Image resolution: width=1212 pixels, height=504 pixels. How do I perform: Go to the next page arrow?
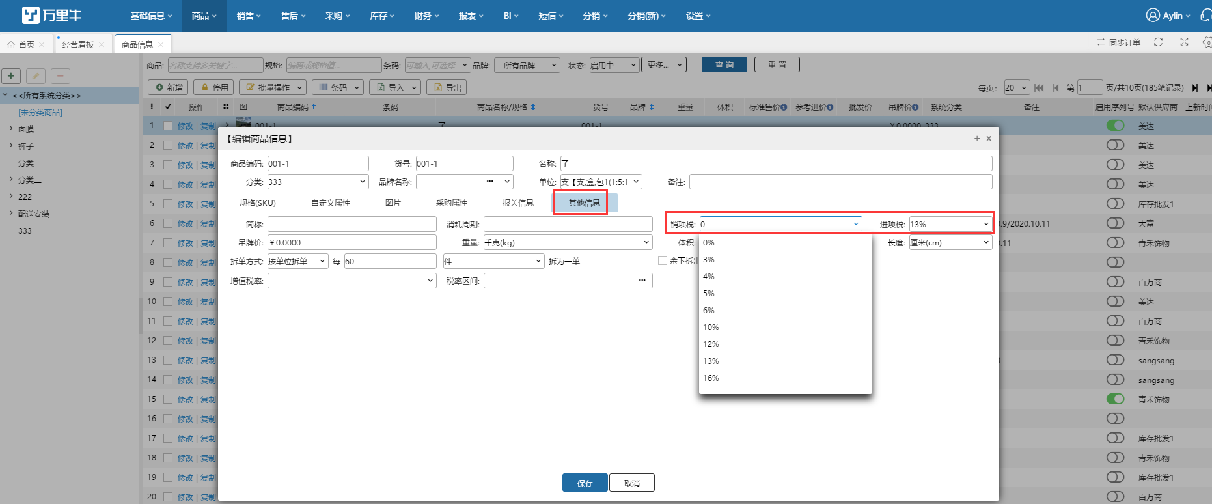1195,87
